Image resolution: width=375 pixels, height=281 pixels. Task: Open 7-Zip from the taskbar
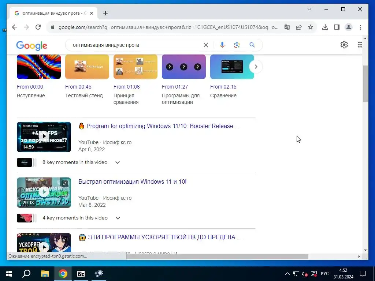click(x=81, y=274)
